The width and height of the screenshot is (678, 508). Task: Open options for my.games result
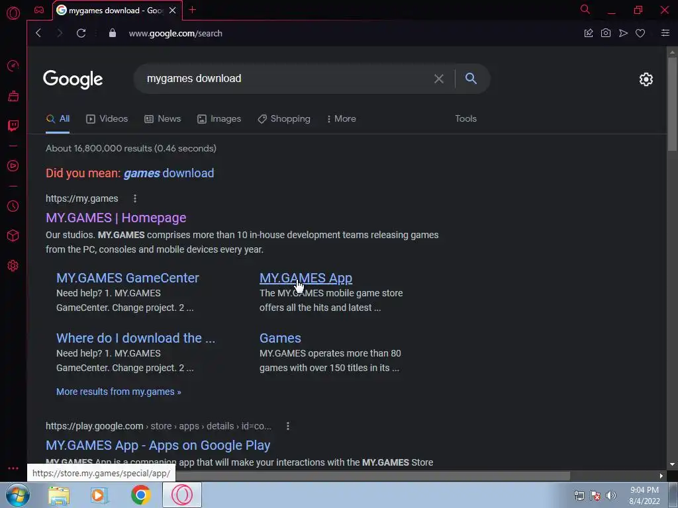click(135, 198)
